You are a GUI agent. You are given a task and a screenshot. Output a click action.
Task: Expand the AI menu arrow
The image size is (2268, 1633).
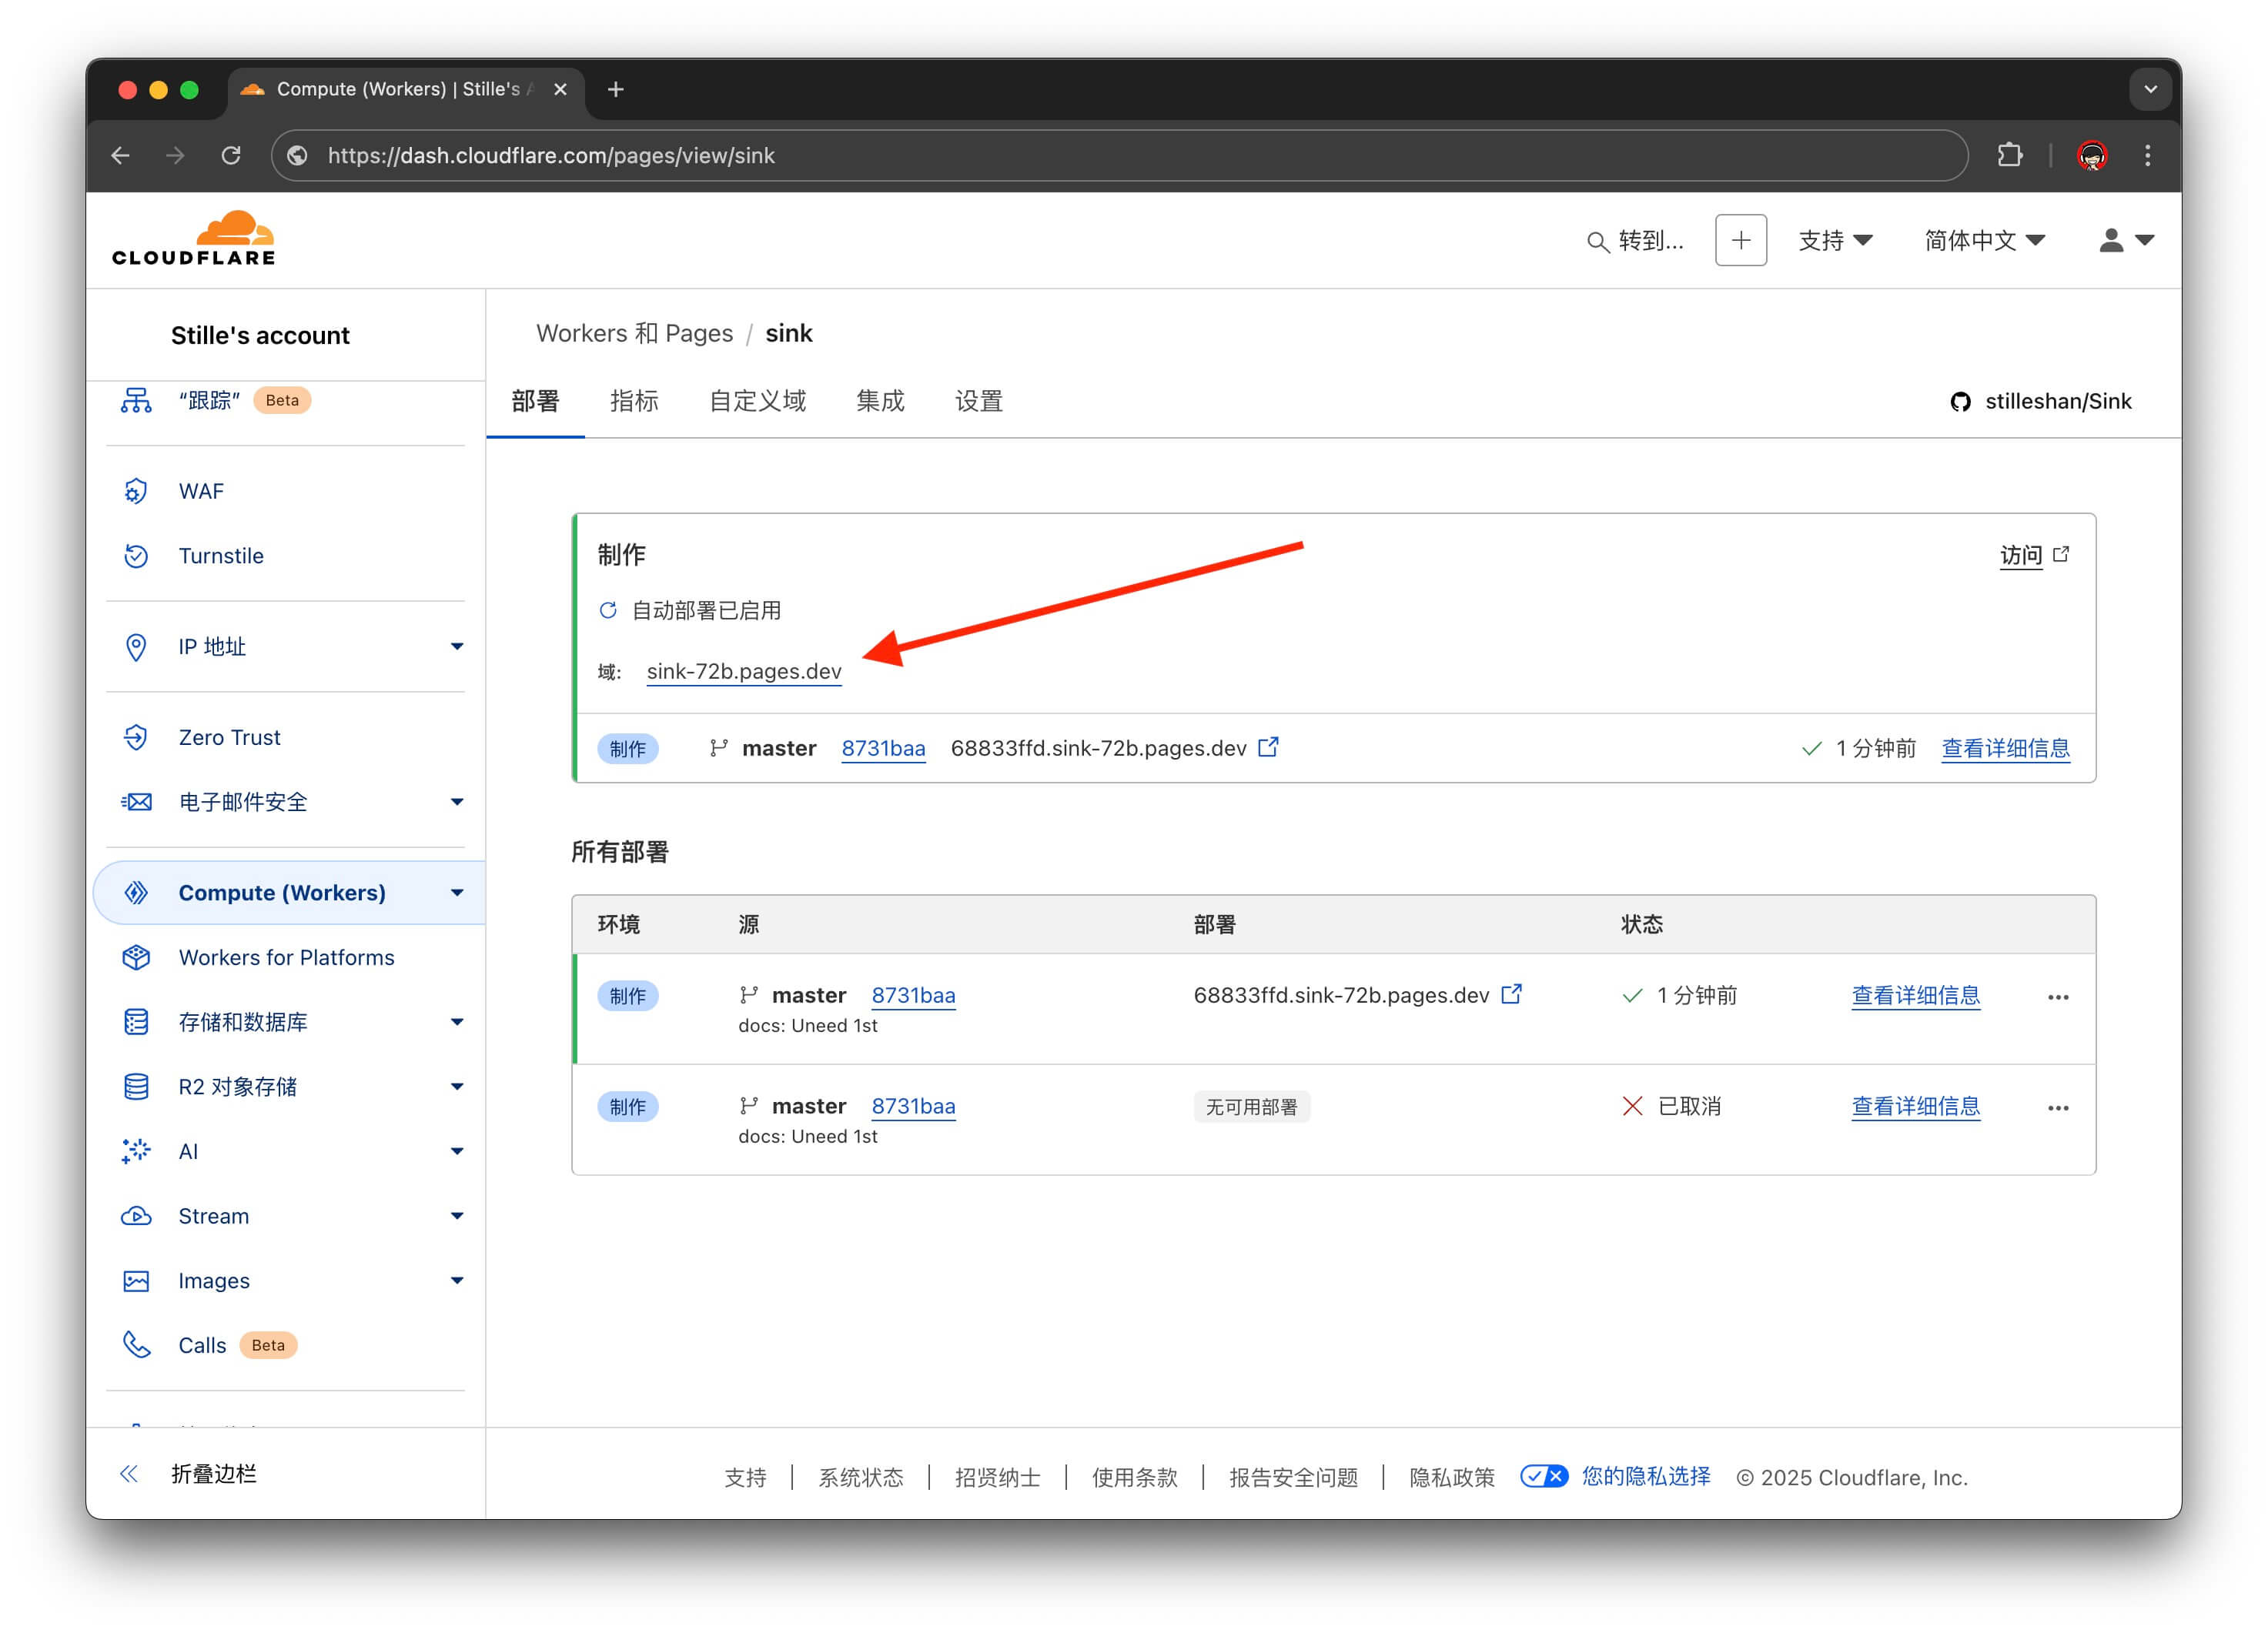(457, 1151)
